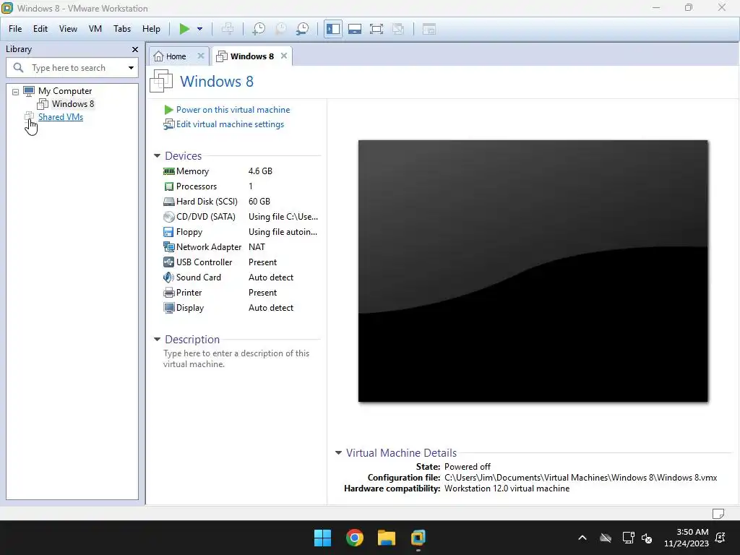Click the Sound Card icon
740x555 pixels.
(168, 277)
